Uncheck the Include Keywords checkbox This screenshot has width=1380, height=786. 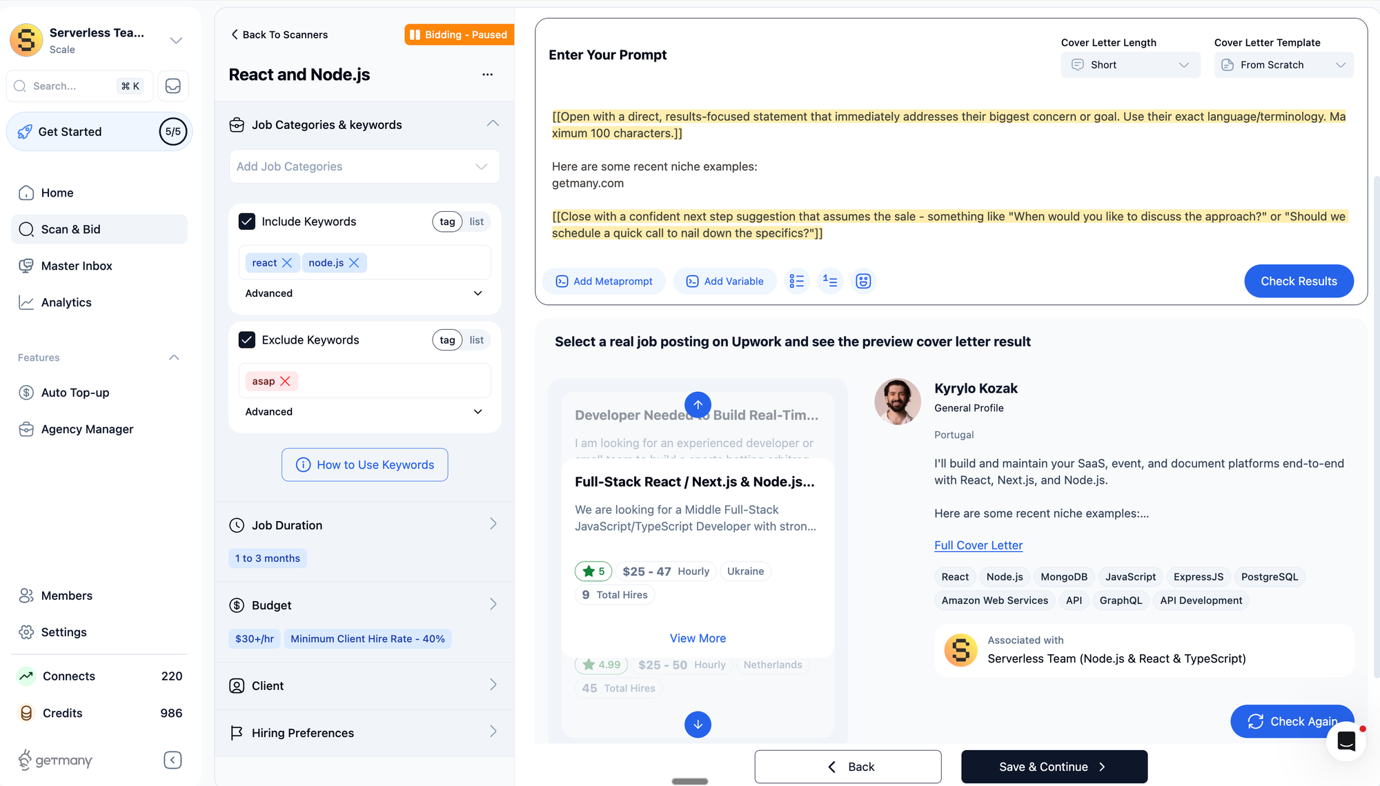(x=247, y=222)
